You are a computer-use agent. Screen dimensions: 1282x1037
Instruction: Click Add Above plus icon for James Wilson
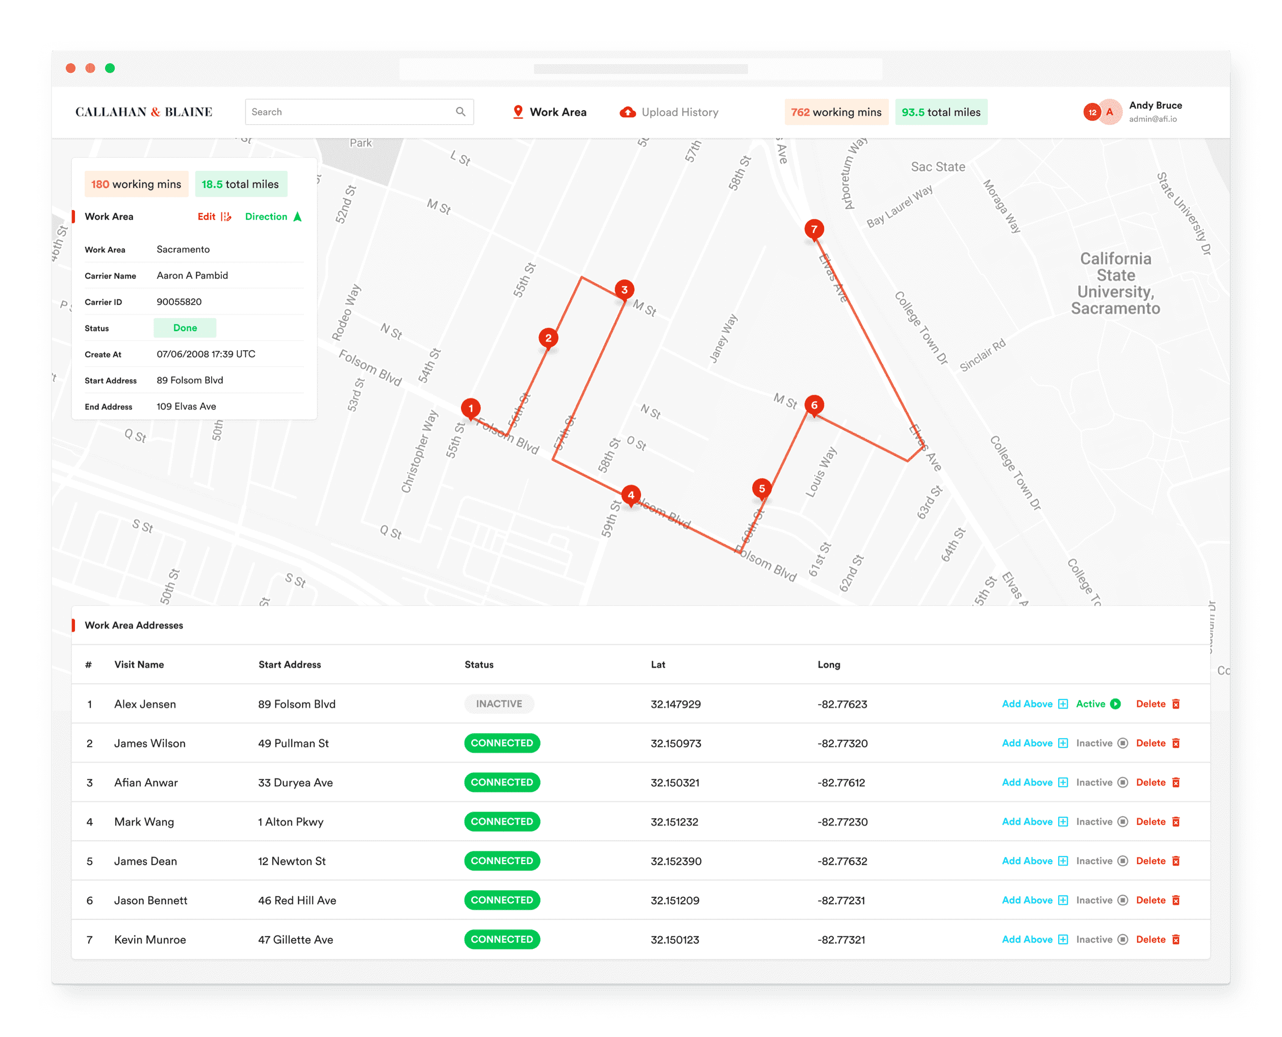click(1063, 743)
